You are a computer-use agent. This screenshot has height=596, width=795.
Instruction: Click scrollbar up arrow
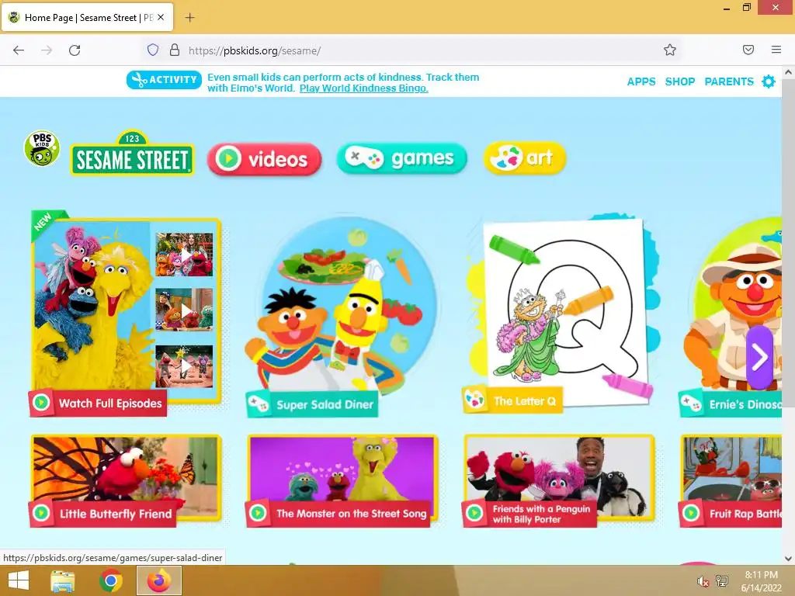[789, 72]
